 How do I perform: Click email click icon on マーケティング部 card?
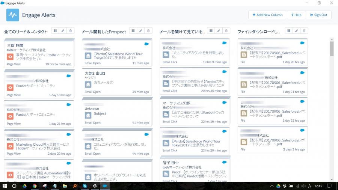pyautogui.click(x=166, y=115)
